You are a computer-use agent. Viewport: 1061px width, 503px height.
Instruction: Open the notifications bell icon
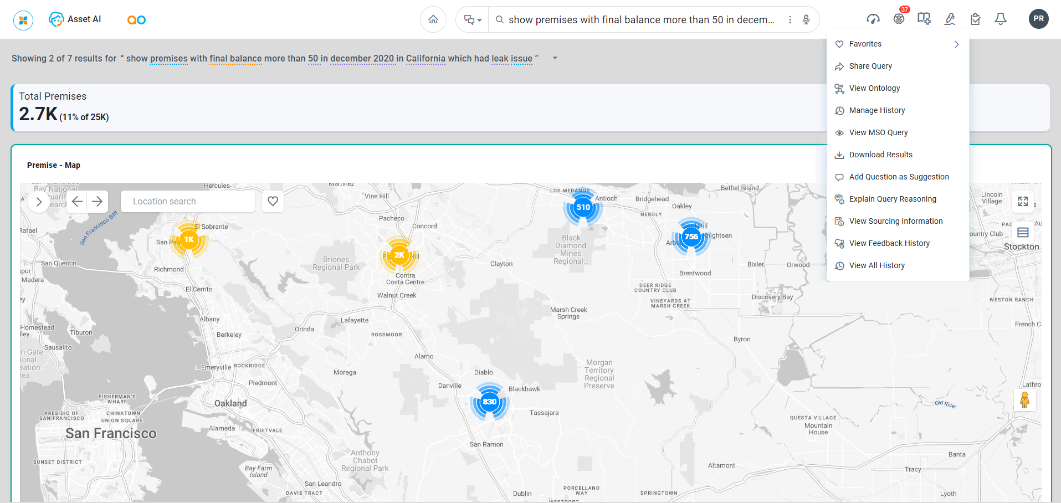[x=1000, y=19]
